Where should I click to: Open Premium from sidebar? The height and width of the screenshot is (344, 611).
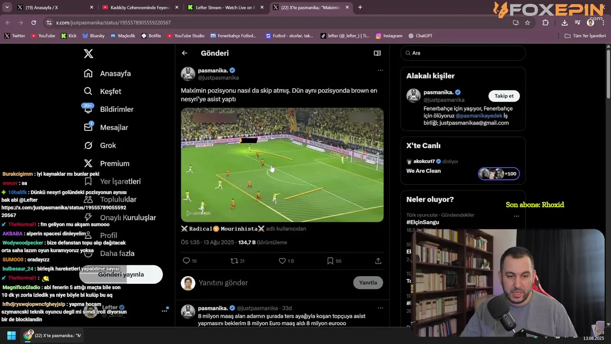click(x=106, y=163)
